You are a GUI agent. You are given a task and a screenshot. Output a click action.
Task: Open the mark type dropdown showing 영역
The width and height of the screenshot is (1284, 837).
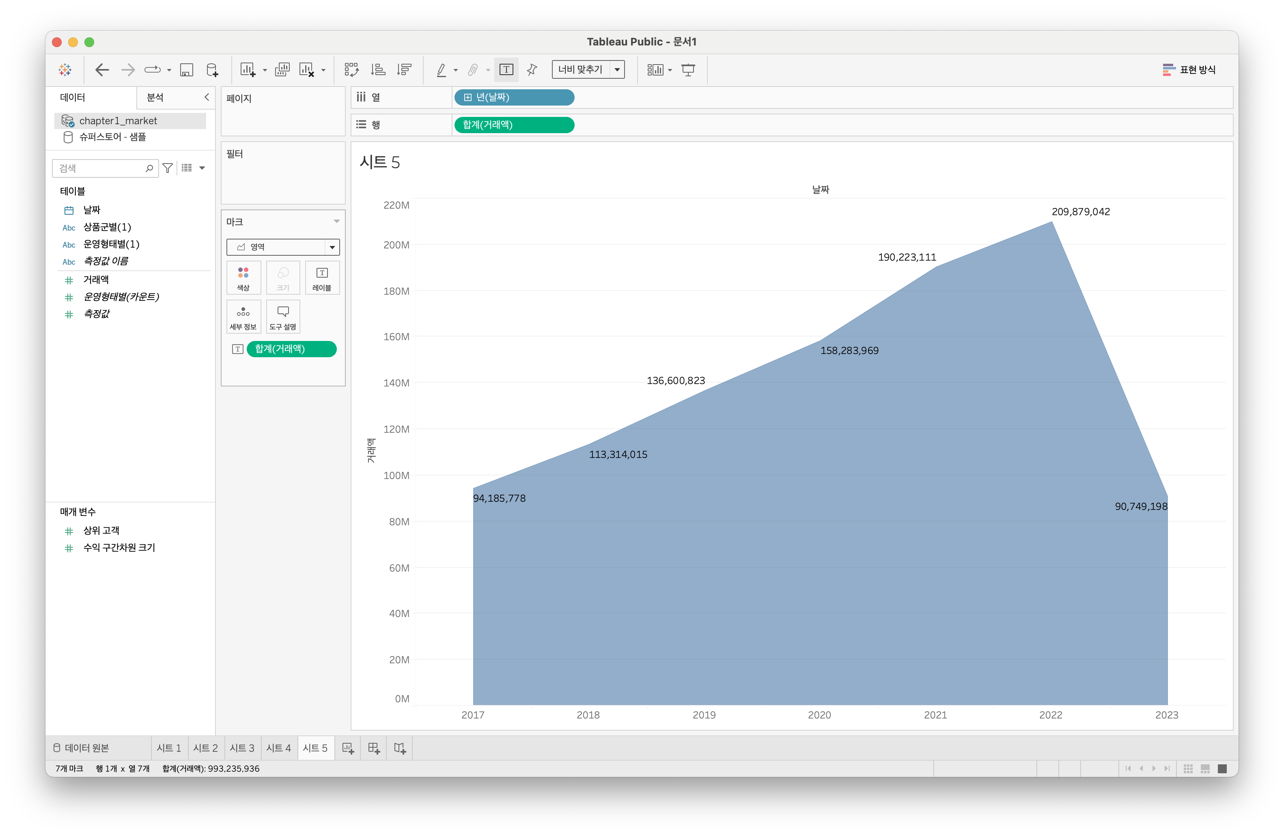click(283, 247)
